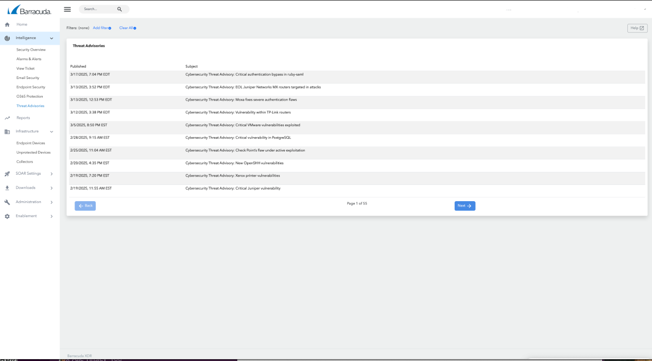Expand the Administration submenu arrow
This screenshot has width=652, height=361.
point(52,202)
